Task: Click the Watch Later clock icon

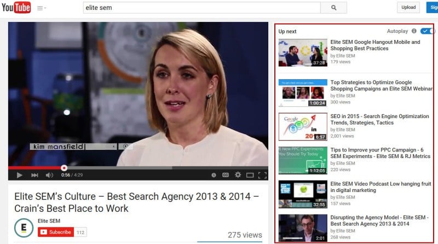Action: [x=214, y=175]
